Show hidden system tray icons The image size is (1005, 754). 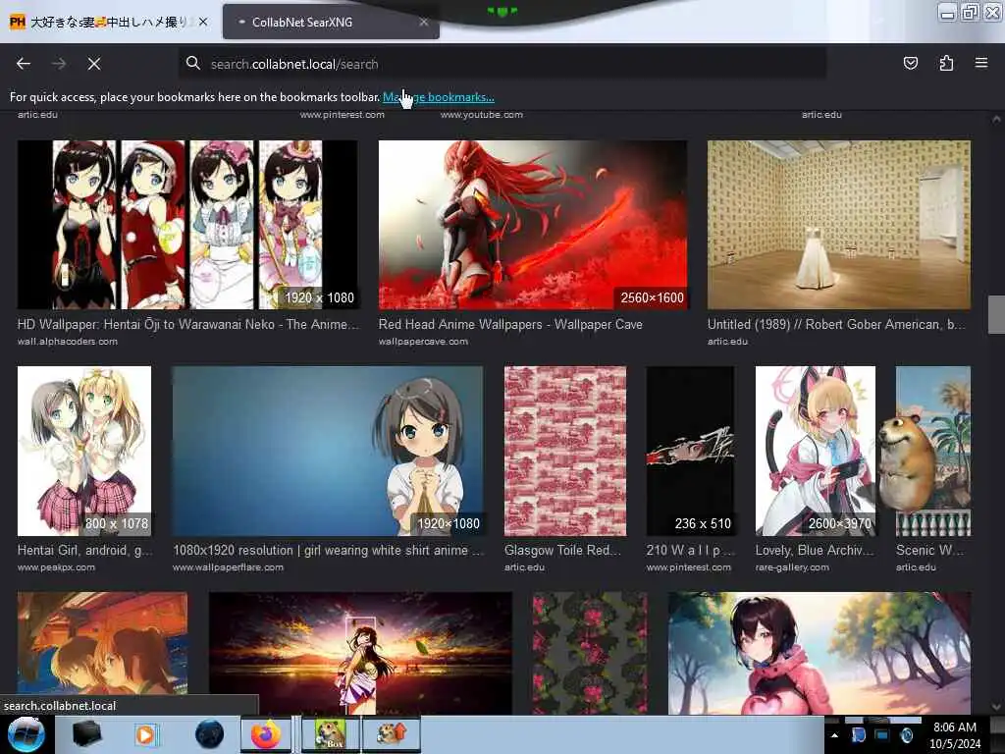pos(834,735)
